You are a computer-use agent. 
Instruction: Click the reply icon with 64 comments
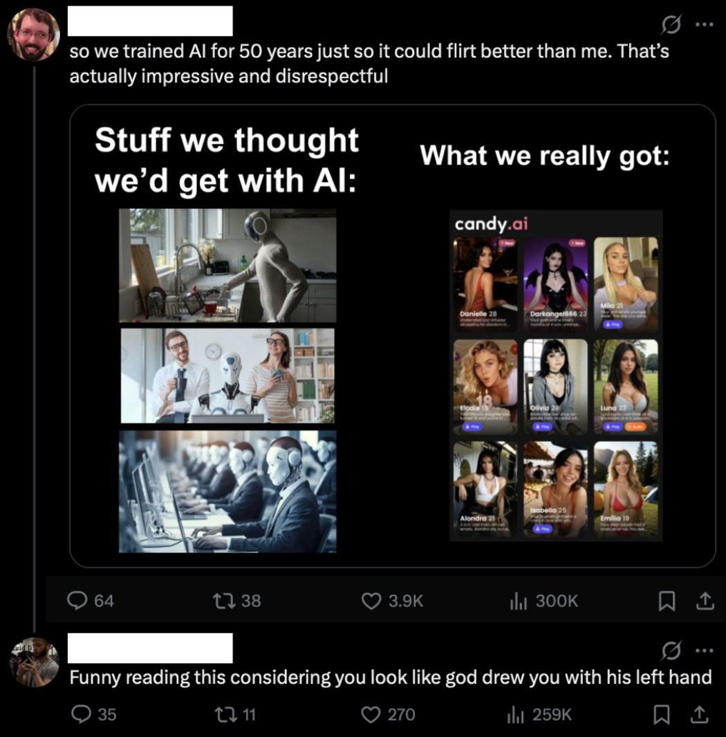[77, 600]
